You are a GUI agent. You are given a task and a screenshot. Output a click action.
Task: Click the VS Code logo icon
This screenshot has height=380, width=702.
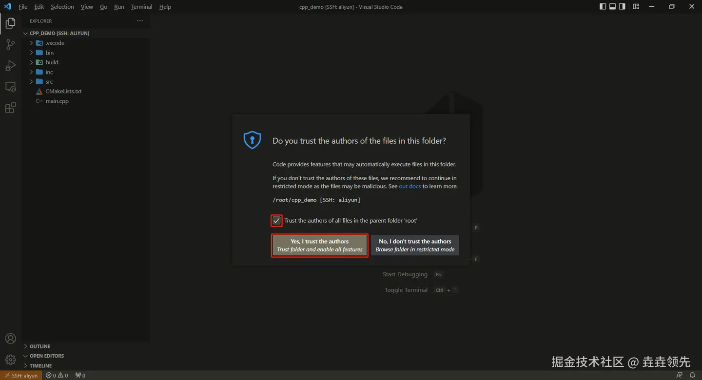click(x=7, y=7)
